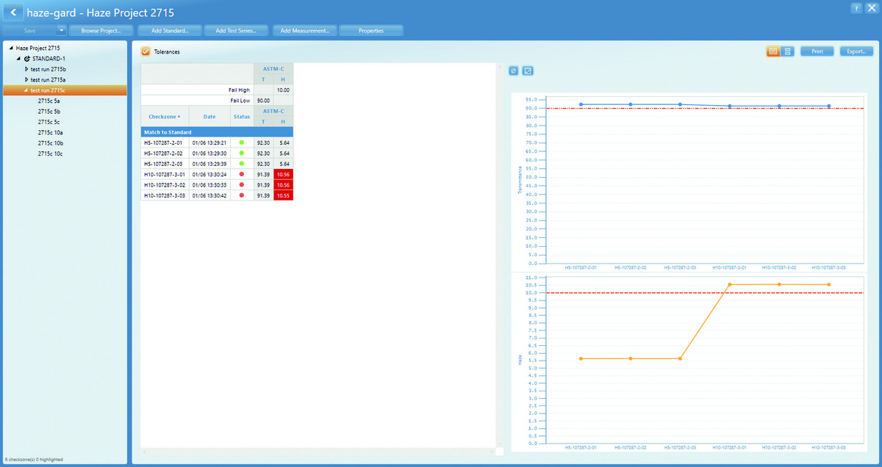Collapse the Haze Project 2715 node
The width and height of the screenshot is (882, 467).
coord(10,48)
